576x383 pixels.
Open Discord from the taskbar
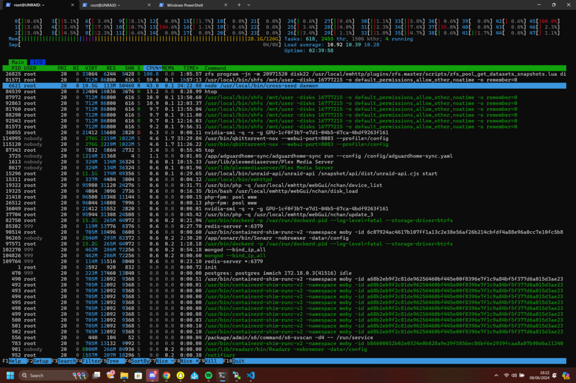(152, 376)
